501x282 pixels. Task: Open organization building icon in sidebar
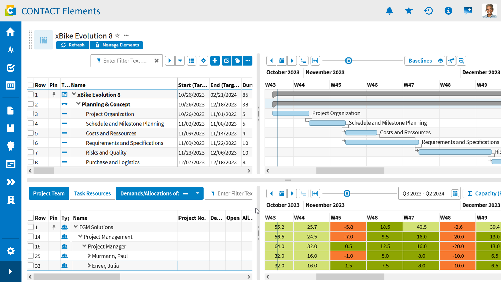click(x=11, y=200)
